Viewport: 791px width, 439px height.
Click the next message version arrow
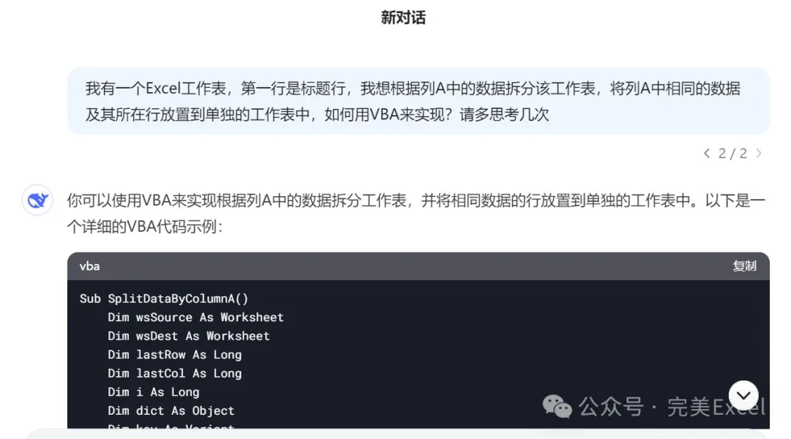(759, 153)
